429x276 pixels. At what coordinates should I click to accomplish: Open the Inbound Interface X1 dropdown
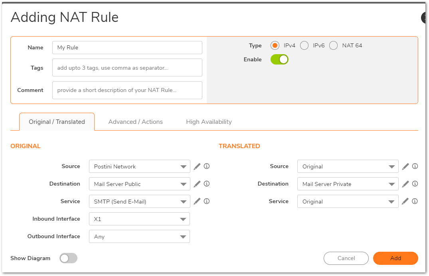[140, 219]
